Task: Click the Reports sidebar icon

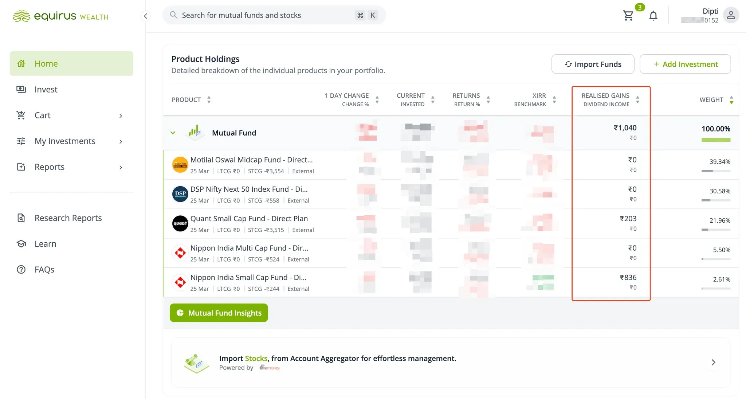Action: click(21, 167)
